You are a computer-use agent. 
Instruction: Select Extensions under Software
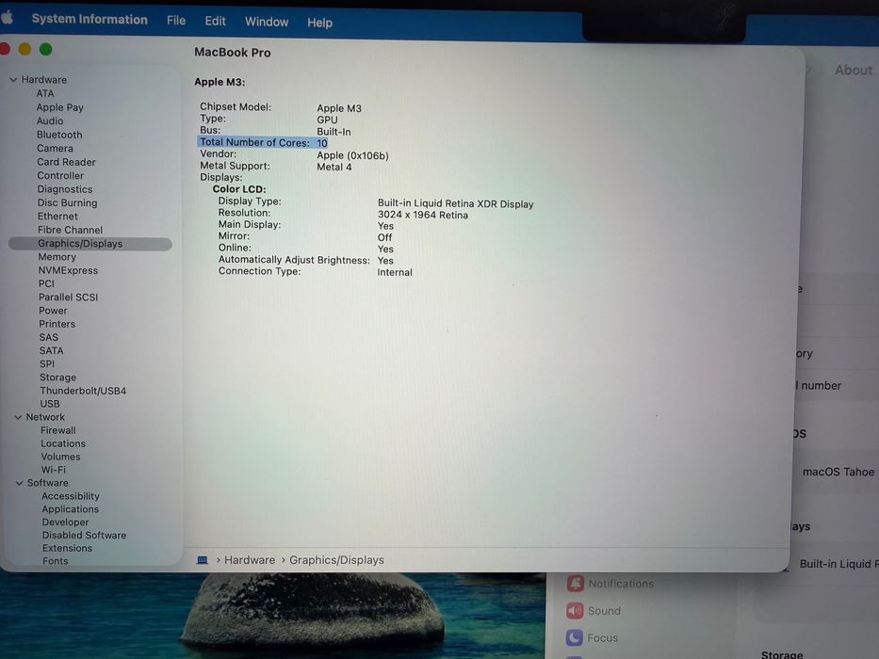point(67,548)
